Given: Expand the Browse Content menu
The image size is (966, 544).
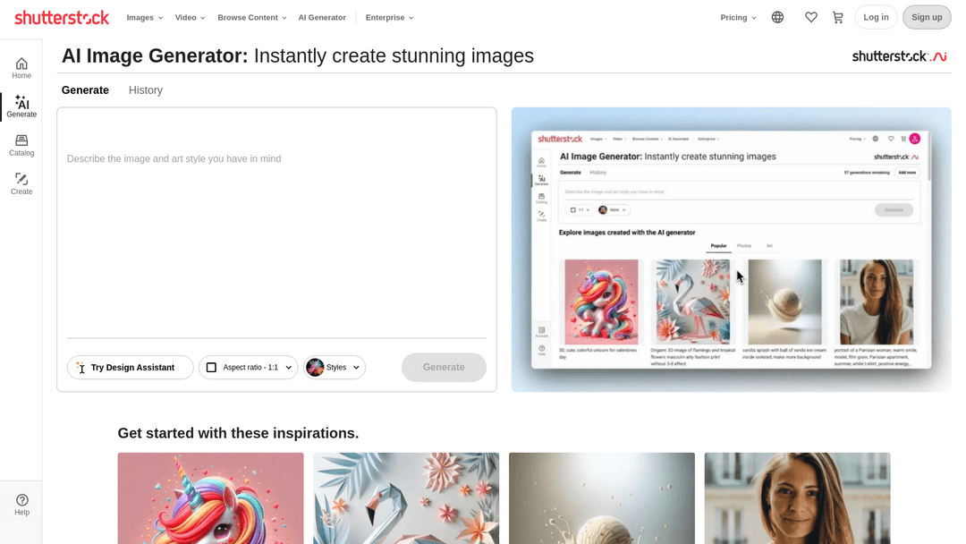Looking at the screenshot, I should coord(252,17).
